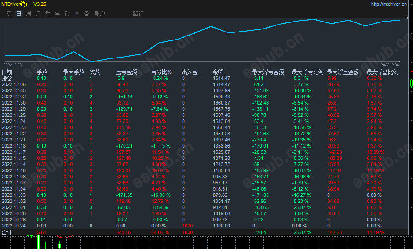Select the 币 currency tab

[x=67, y=14]
